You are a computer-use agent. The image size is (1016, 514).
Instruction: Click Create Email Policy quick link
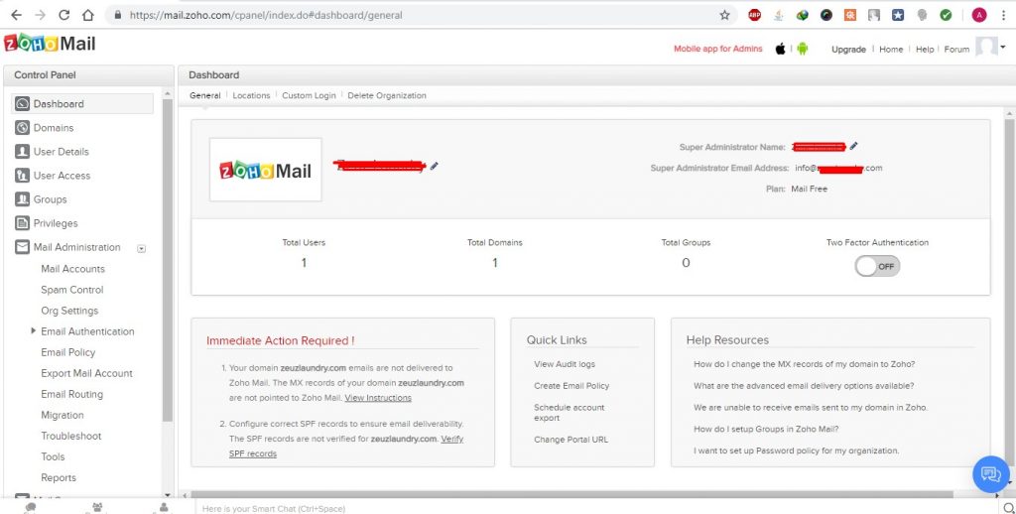pyautogui.click(x=571, y=386)
